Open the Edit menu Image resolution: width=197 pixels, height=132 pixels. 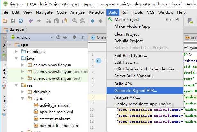16,12
